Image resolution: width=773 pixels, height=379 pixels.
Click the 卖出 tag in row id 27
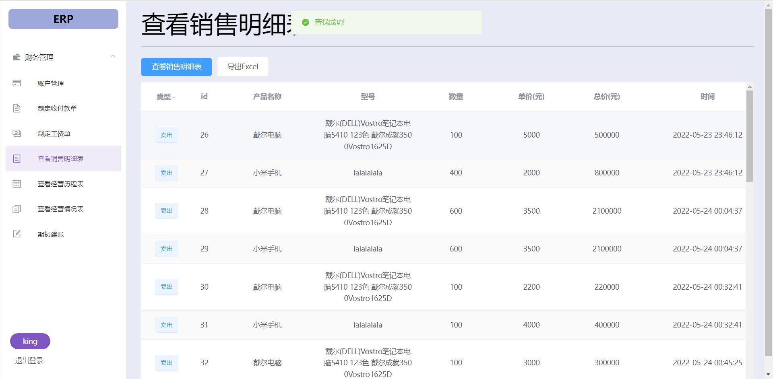tap(167, 173)
